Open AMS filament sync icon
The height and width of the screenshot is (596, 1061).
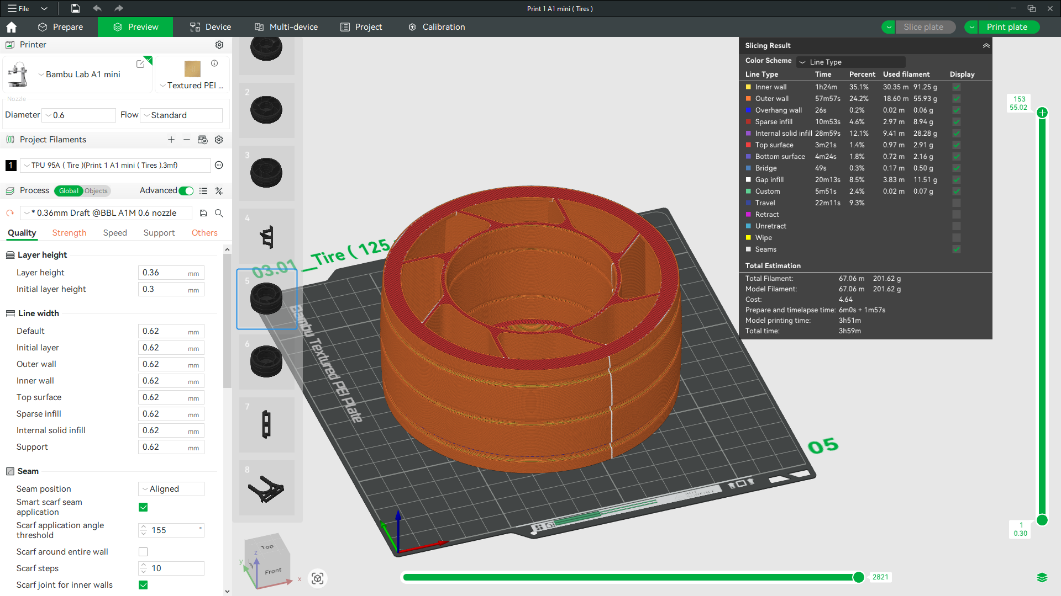click(203, 140)
